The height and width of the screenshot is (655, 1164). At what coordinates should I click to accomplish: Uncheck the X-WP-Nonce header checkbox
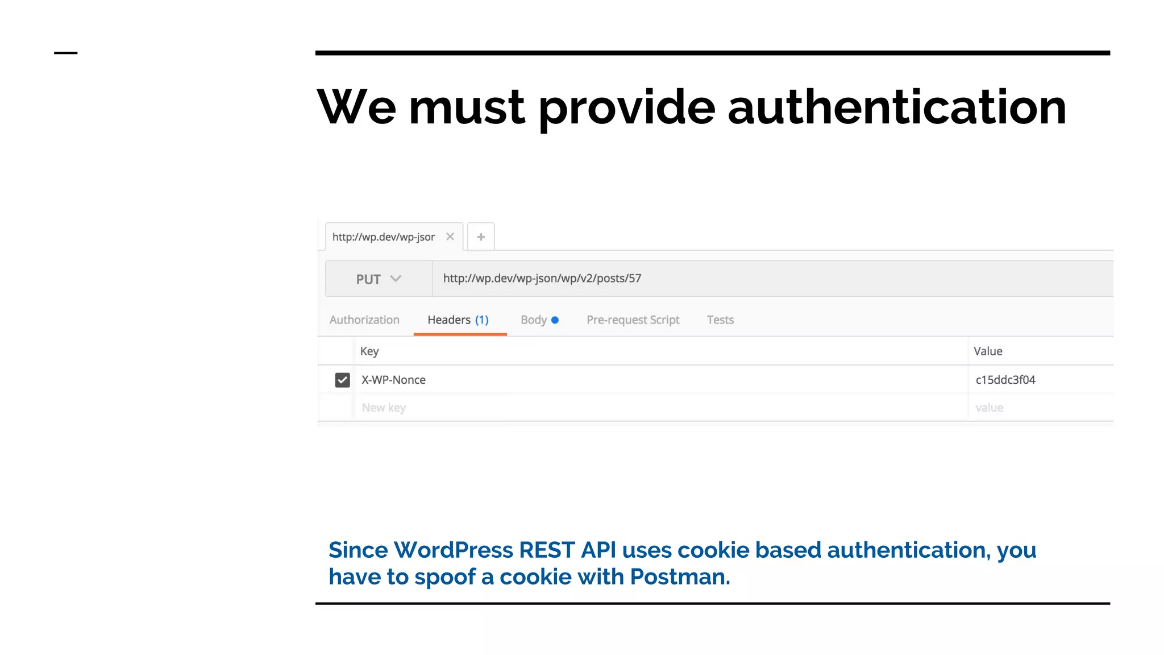pyautogui.click(x=342, y=380)
